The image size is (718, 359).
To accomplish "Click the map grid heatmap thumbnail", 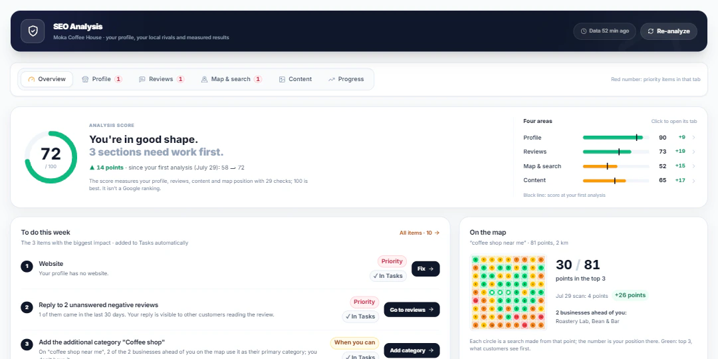I will pyautogui.click(x=509, y=292).
